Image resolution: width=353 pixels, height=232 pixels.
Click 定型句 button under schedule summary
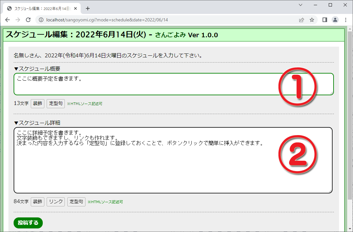[56, 103]
